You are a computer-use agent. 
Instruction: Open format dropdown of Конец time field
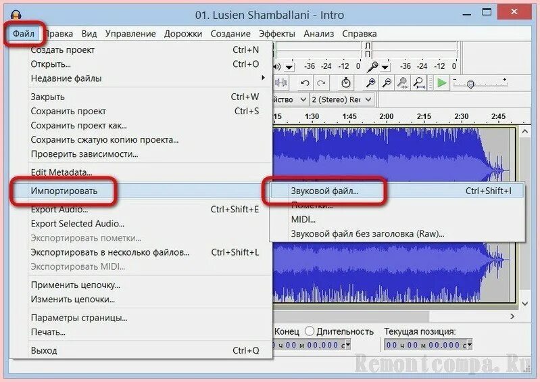(348, 344)
